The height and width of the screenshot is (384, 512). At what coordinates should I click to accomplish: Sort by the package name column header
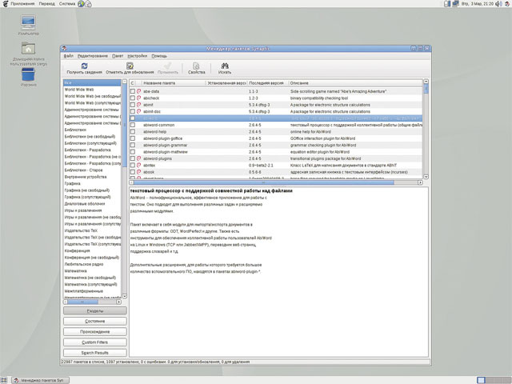coord(174,83)
